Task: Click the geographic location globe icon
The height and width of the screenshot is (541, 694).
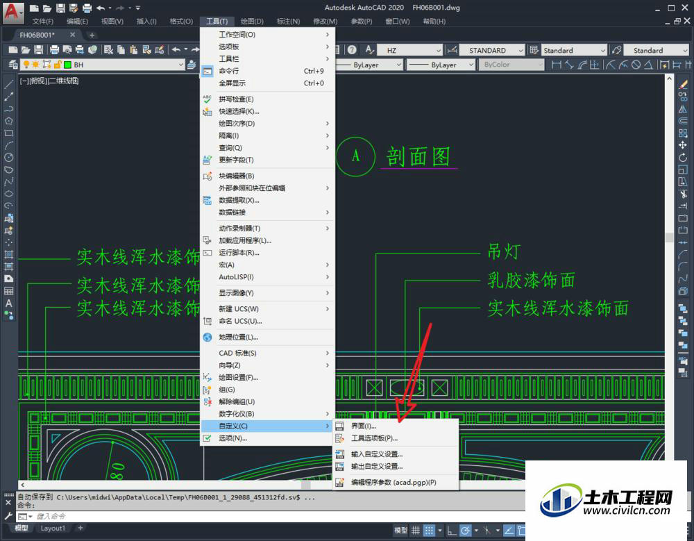Action: coord(207,338)
